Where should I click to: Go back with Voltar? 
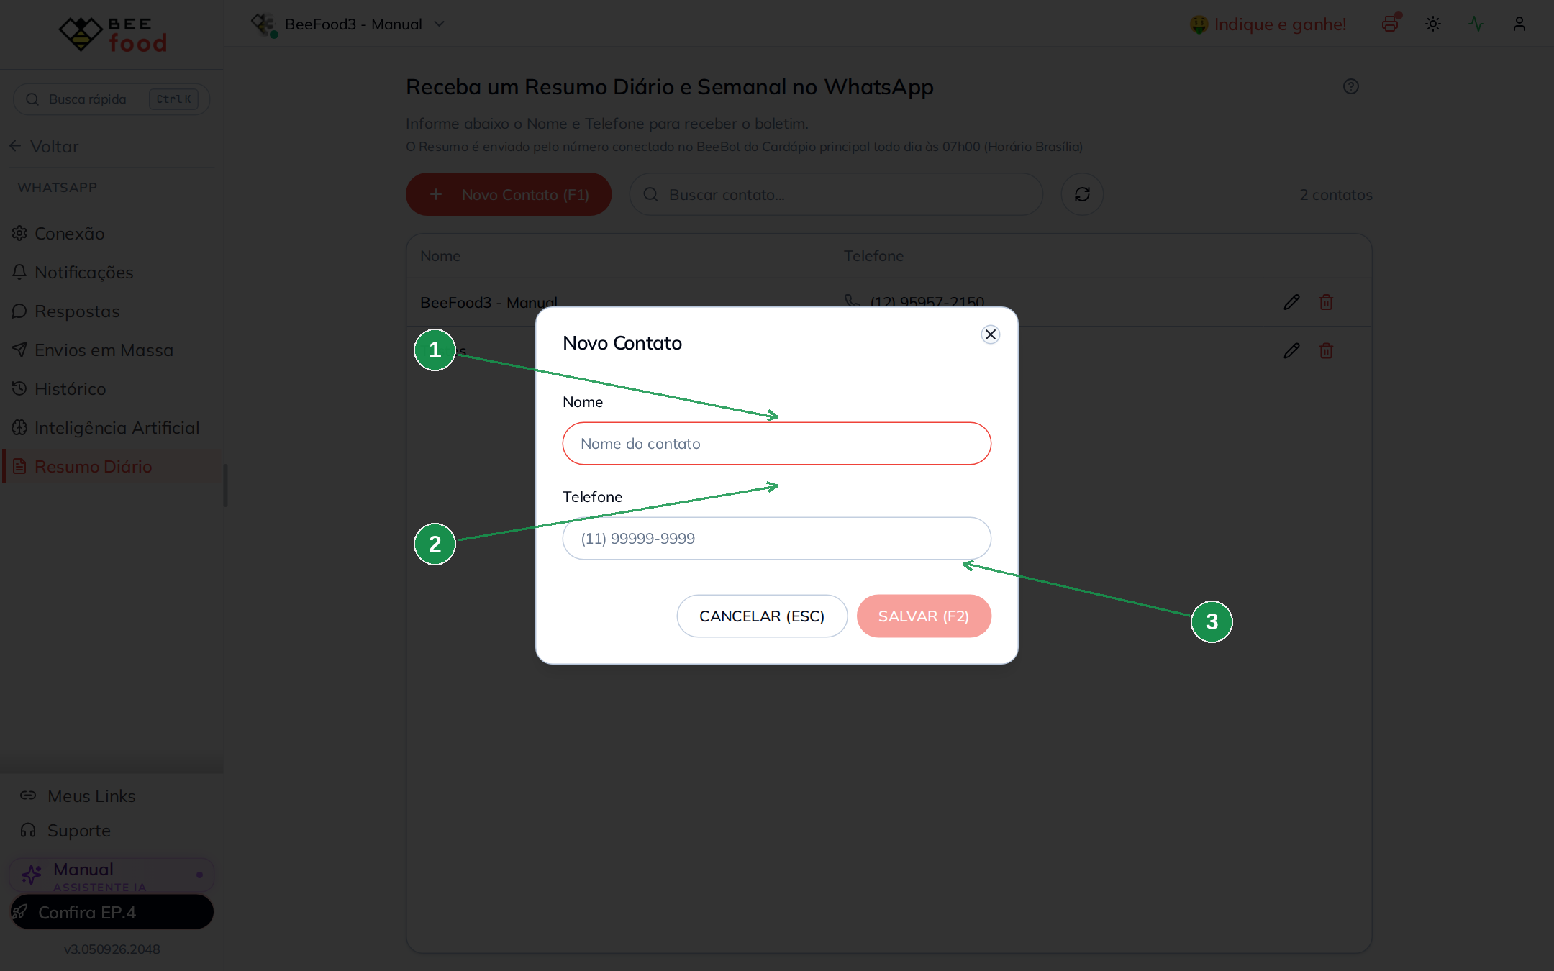(45, 146)
